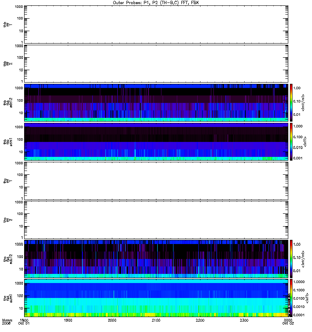This screenshot has width=312, height=332.
Task: Click the 'thc fff 1' panel label
Action: [7, 181]
